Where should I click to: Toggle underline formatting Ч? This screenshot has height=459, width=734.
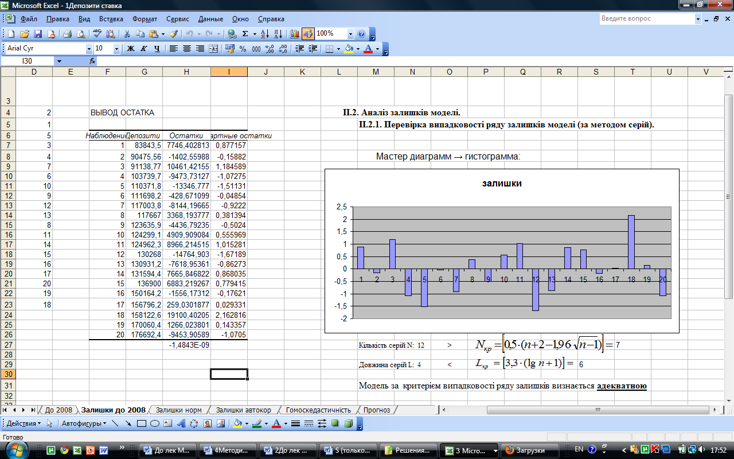157,49
